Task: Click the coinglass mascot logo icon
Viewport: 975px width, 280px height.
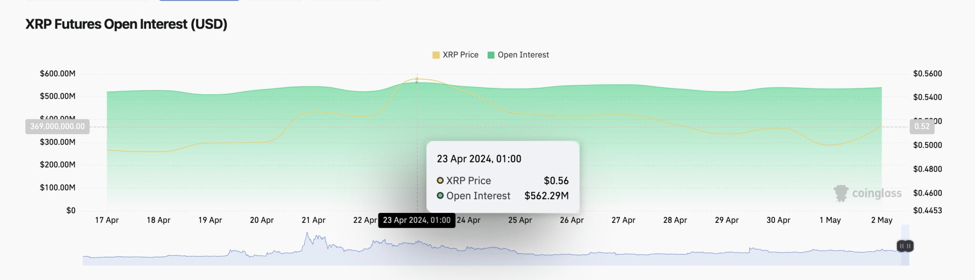Action: click(841, 193)
